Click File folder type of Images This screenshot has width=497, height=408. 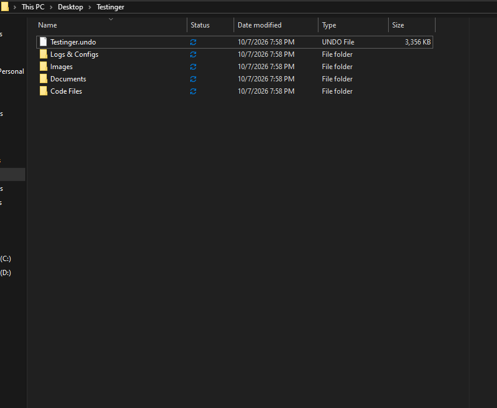click(x=337, y=67)
